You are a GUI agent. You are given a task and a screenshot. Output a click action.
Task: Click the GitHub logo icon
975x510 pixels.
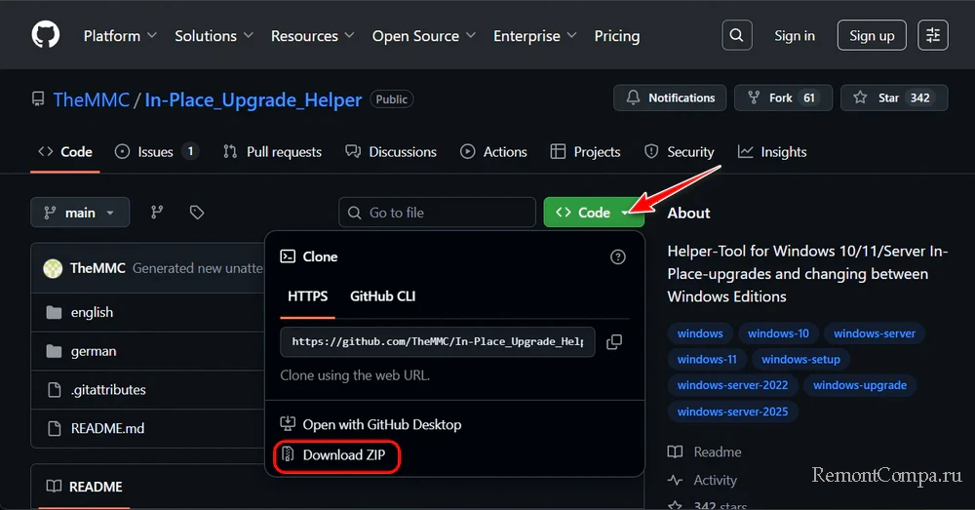(x=45, y=35)
